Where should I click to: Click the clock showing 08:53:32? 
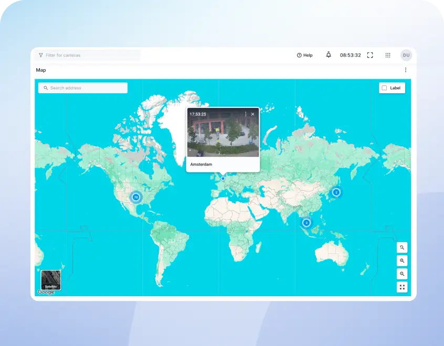[350, 55]
